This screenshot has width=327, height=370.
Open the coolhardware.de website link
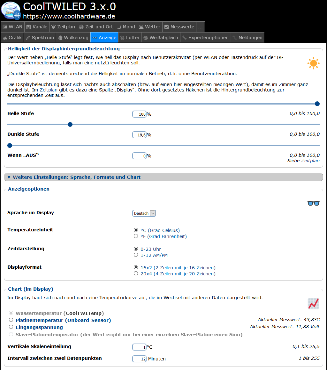coord(69,16)
